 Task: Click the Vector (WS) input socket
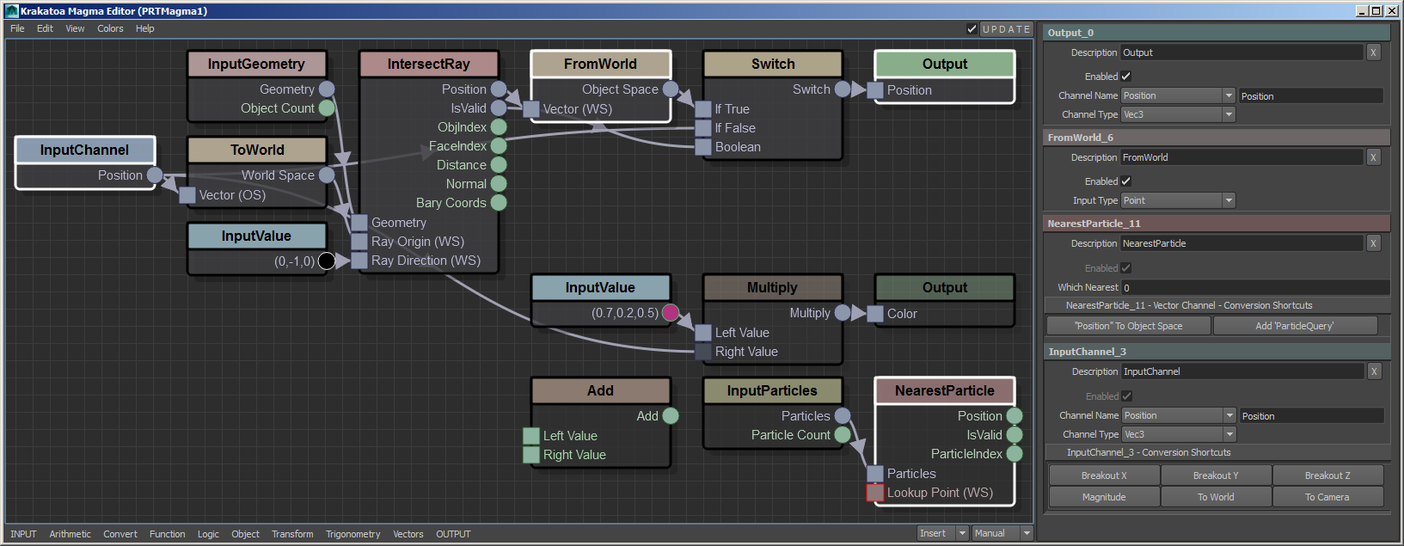tap(531, 109)
